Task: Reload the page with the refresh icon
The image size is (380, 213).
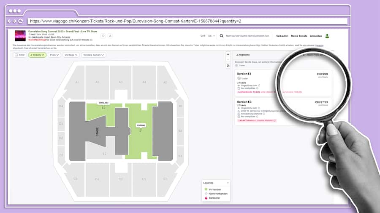Action: (21, 21)
